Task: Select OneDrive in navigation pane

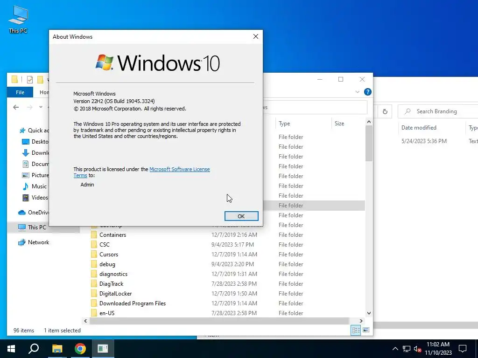Action: (x=33, y=213)
